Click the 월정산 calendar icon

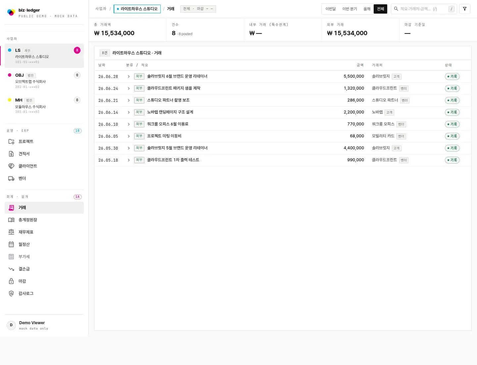[11, 245]
